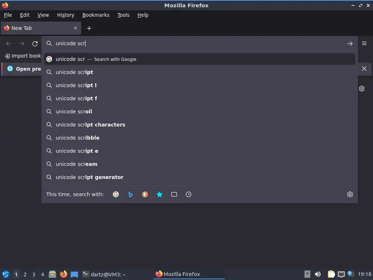373x280 pixels.
Task: Open clipboard manager tray icon
Action: [x=331, y=274]
